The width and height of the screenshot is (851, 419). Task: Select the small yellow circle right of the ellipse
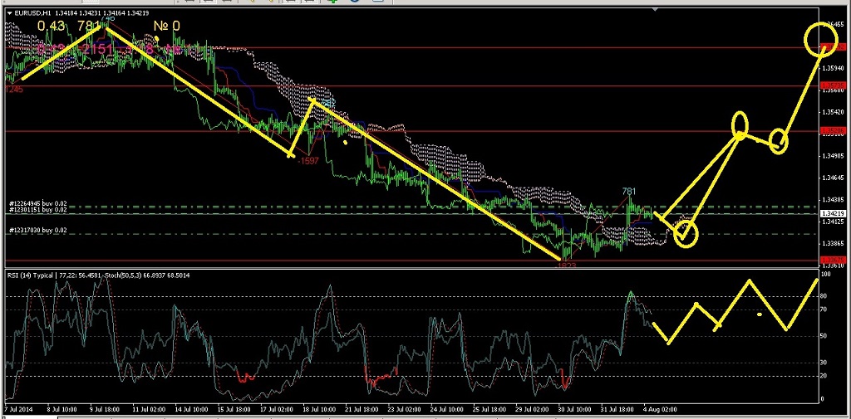778,141
